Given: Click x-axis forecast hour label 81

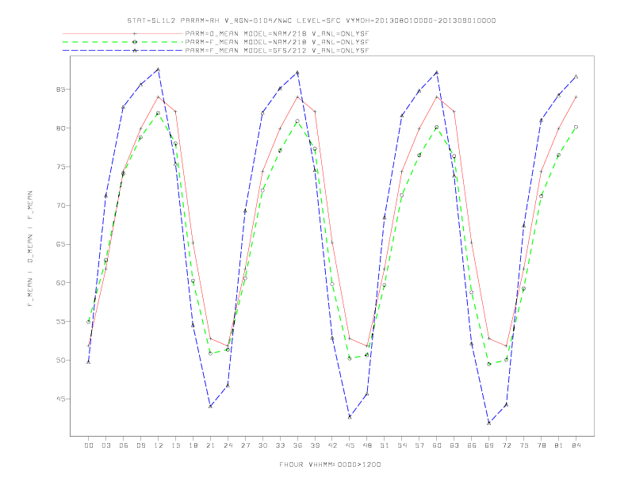Looking at the screenshot, I should pos(559,445).
